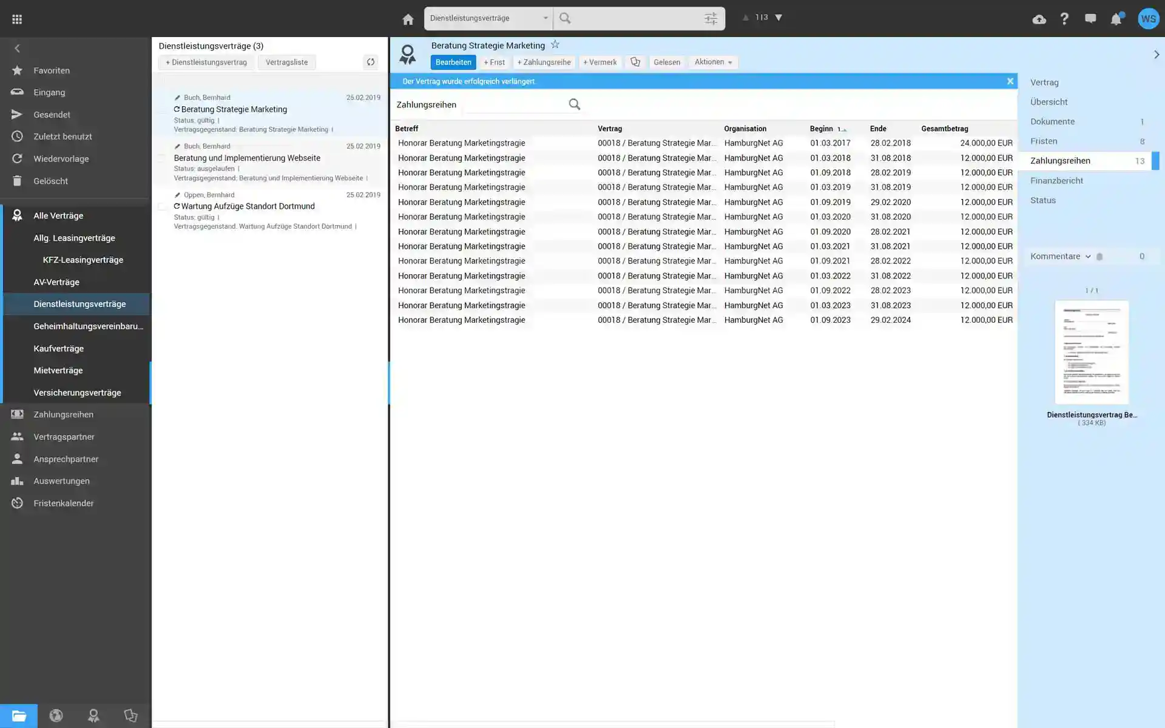The width and height of the screenshot is (1165, 728).
Task: Open Mietverträge in the sidebar
Action: (x=58, y=370)
